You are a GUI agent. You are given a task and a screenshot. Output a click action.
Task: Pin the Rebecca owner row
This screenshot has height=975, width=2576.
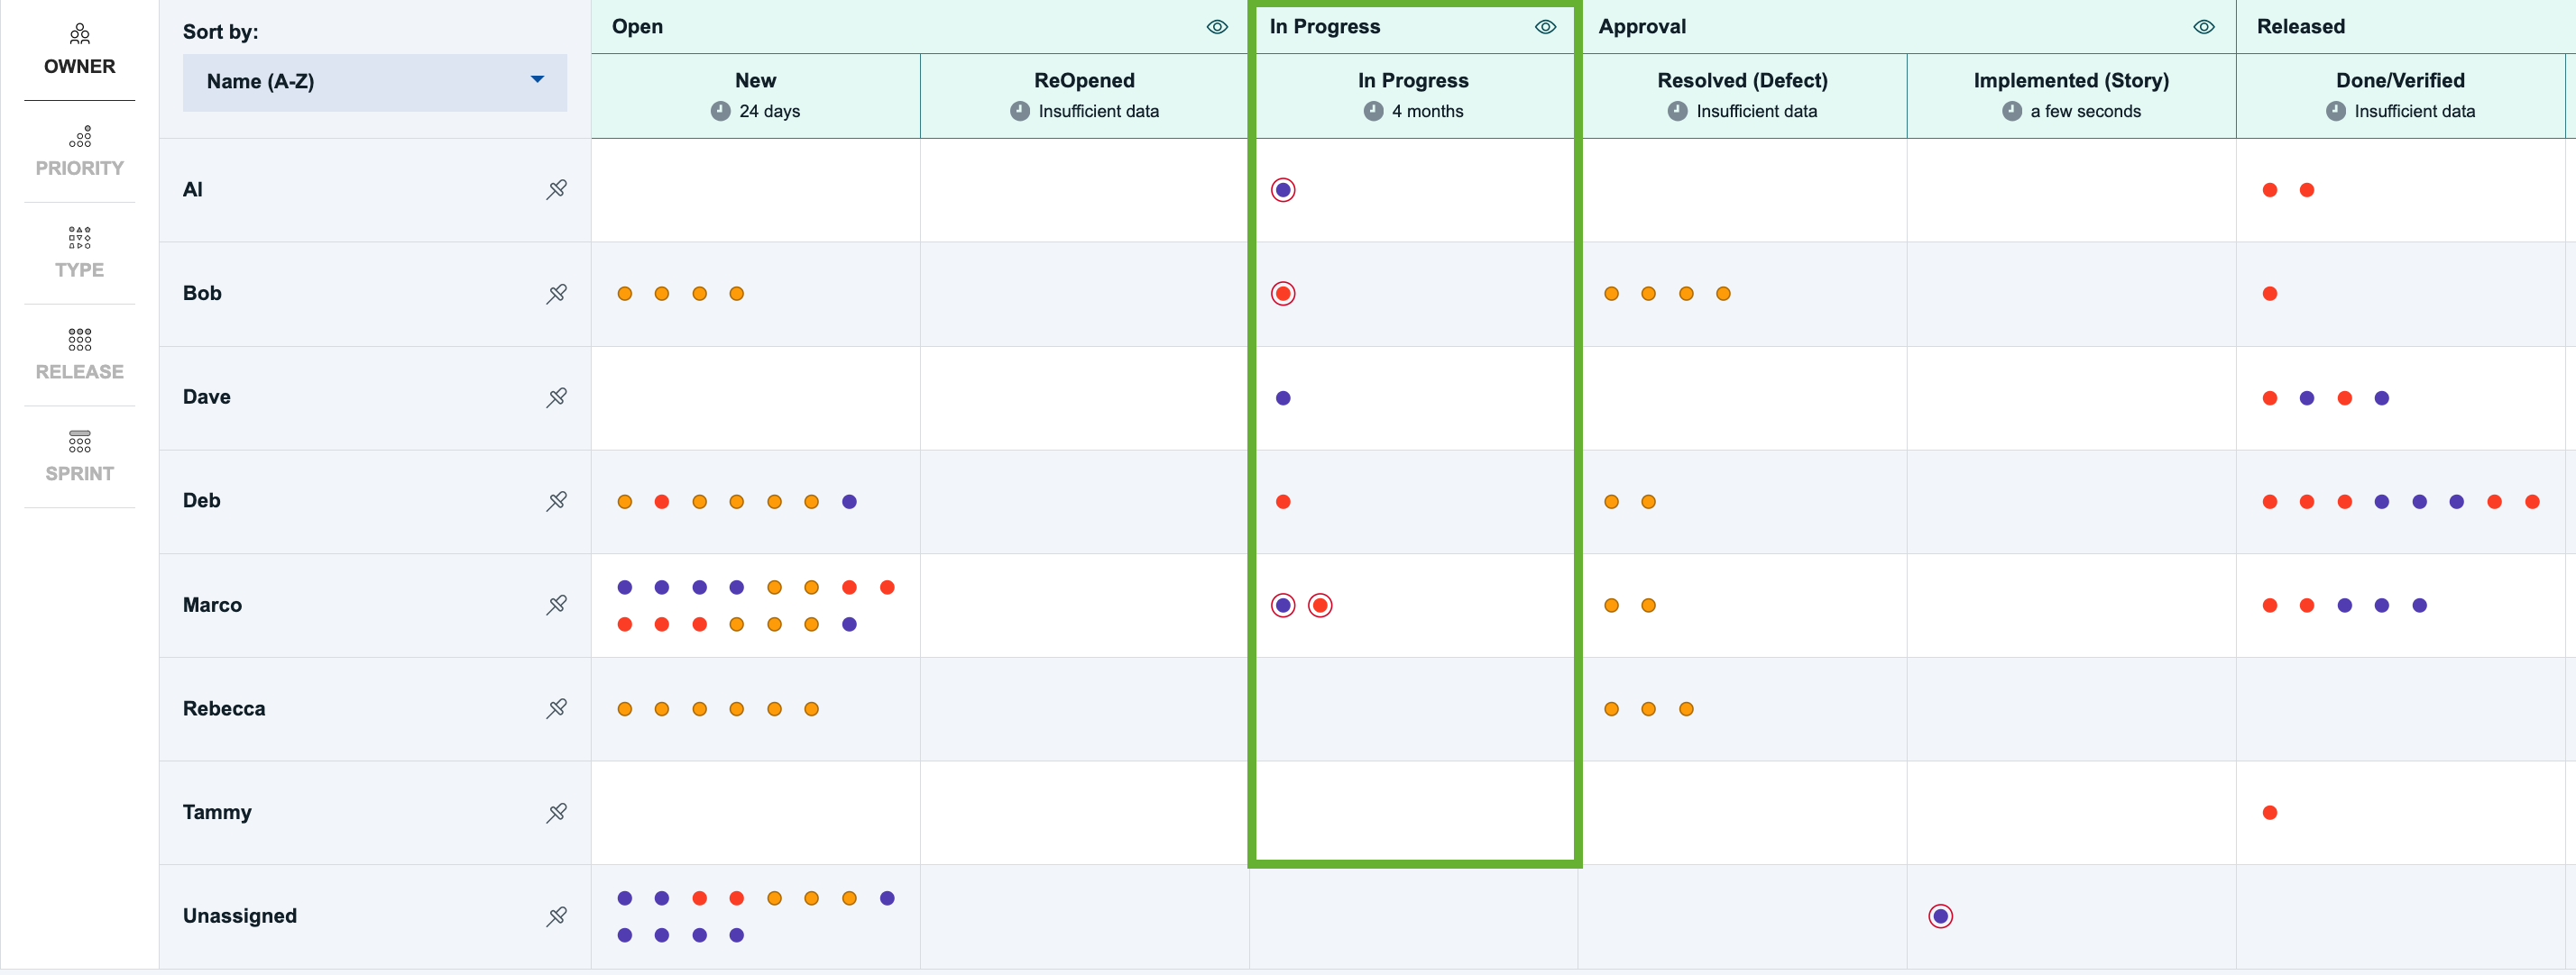[557, 709]
